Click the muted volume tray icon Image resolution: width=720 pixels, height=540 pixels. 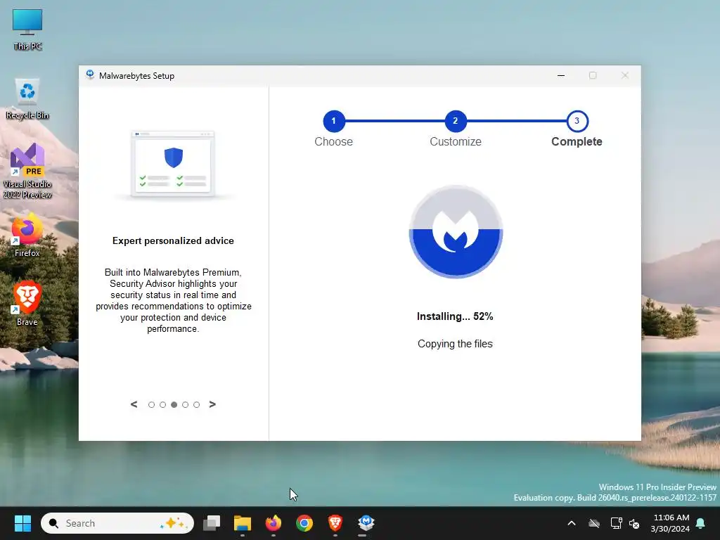(x=634, y=523)
